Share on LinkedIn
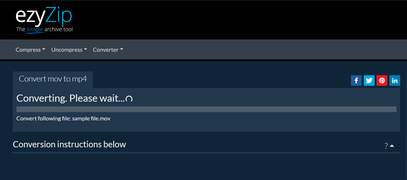The width and height of the screenshot is (407, 180). [x=395, y=81]
